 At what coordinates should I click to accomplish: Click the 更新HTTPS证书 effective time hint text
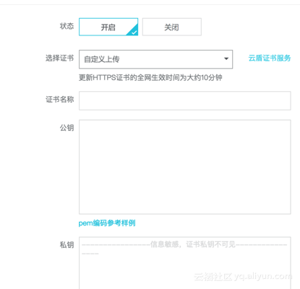[150, 77]
